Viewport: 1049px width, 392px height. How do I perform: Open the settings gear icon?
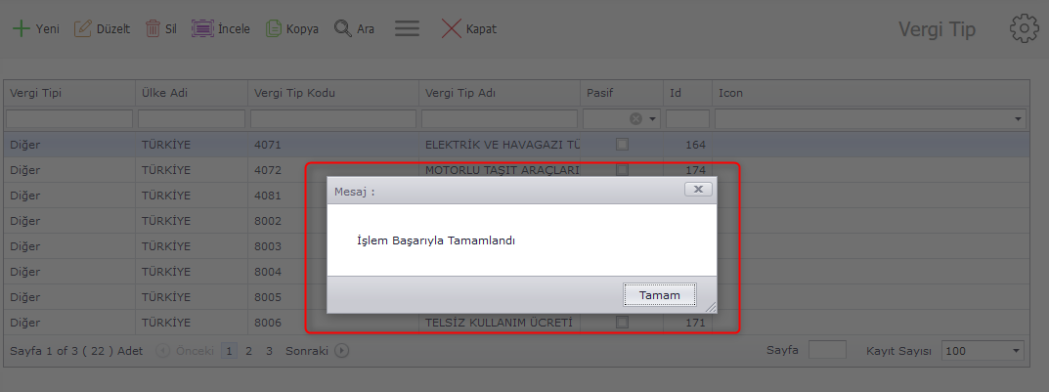[1023, 28]
